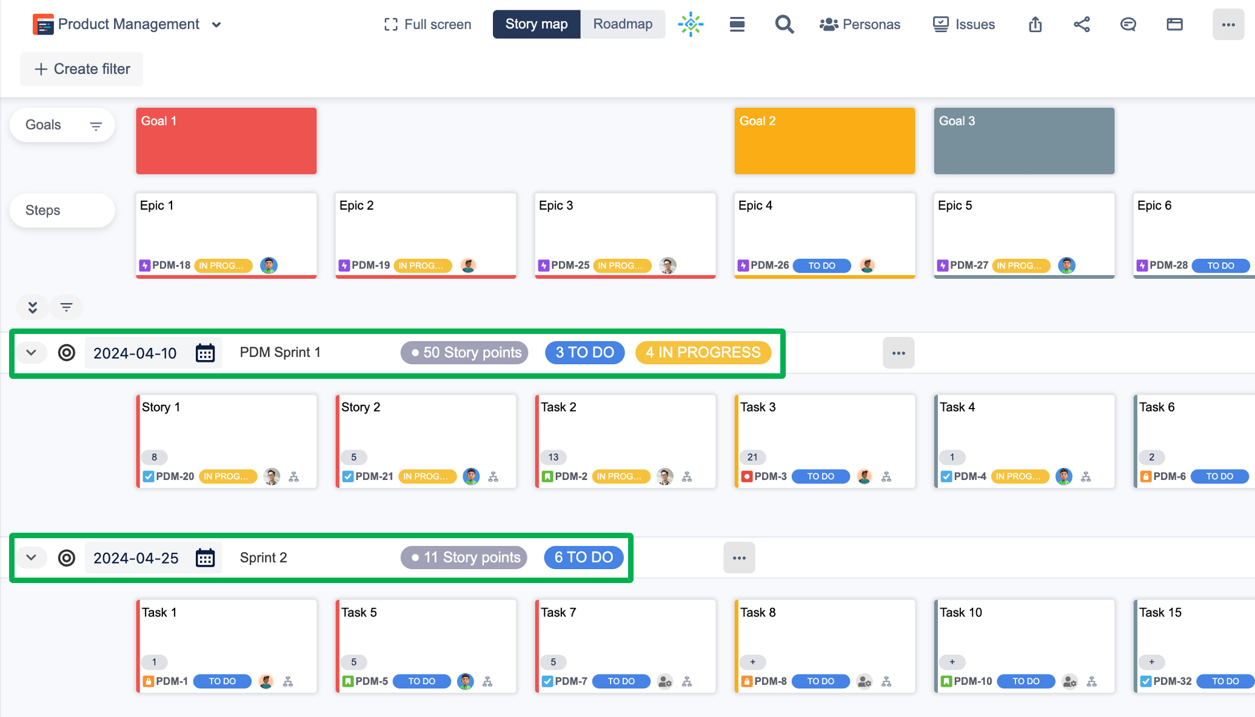
Task: Open the search magnifier icon
Action: point(784,24)
